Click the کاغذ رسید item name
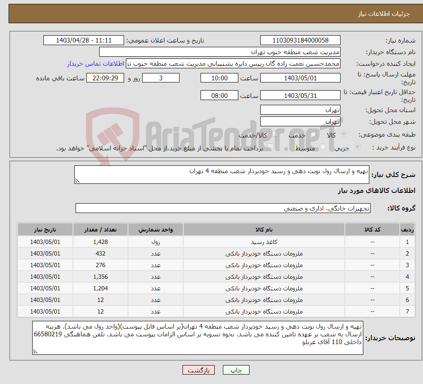The width and height of the screenshot is (423, 384). click(264, 242)
